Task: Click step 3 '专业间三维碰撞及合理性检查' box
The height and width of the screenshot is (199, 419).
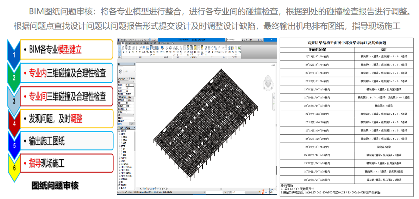Action: pos(67,96)
